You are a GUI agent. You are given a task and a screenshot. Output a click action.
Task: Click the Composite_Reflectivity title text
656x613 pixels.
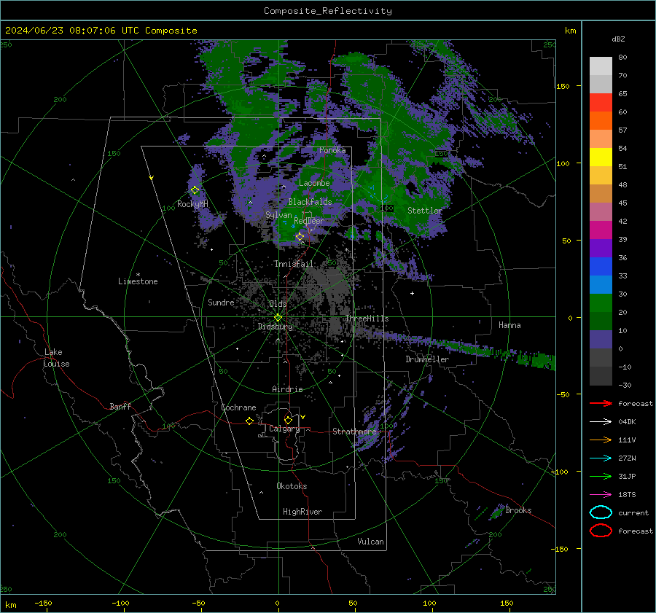point(328,11)
